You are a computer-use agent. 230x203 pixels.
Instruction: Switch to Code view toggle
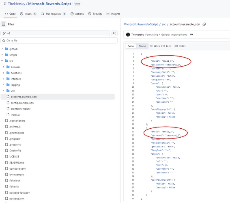coord(131,46)
